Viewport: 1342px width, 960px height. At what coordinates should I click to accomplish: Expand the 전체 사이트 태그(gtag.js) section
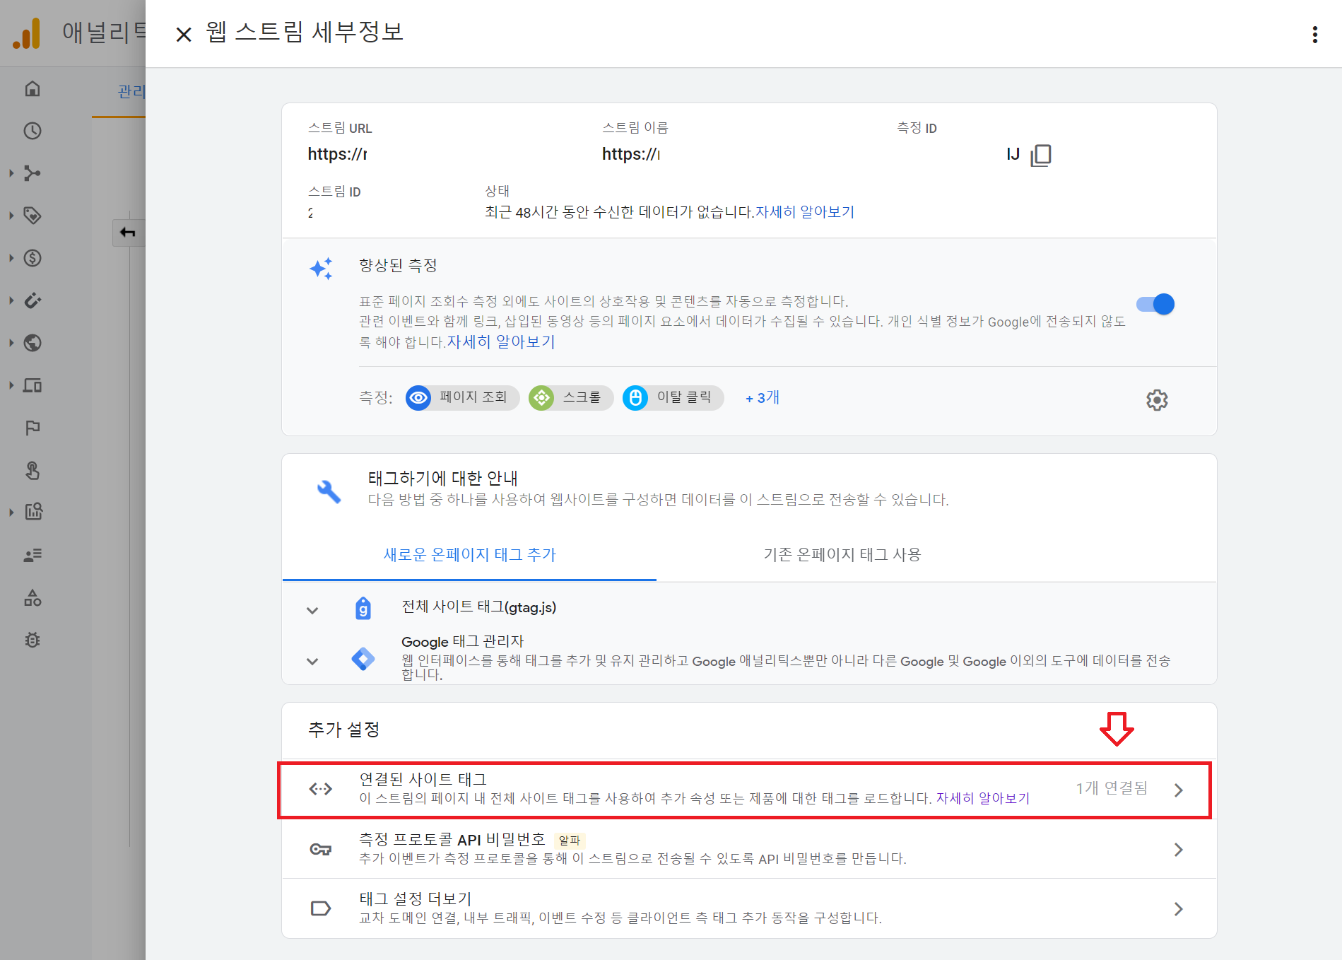tap(312, 610)
